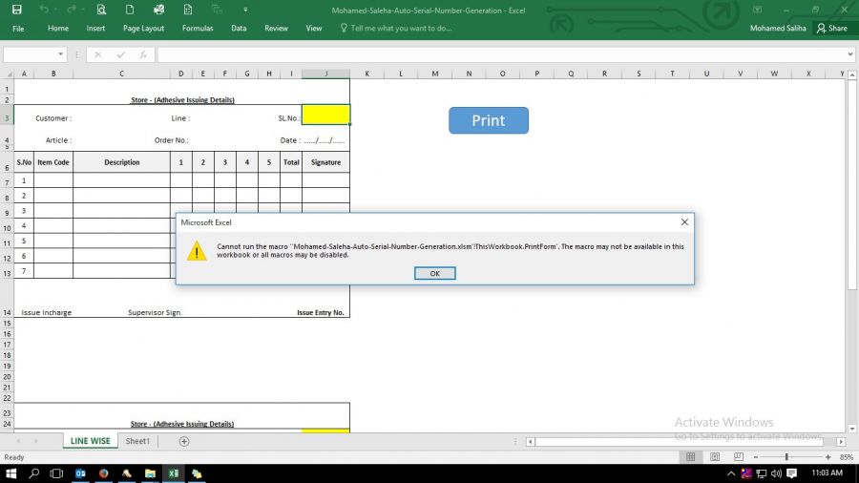Open File Explorer from the taskbar

click(150, 473)
